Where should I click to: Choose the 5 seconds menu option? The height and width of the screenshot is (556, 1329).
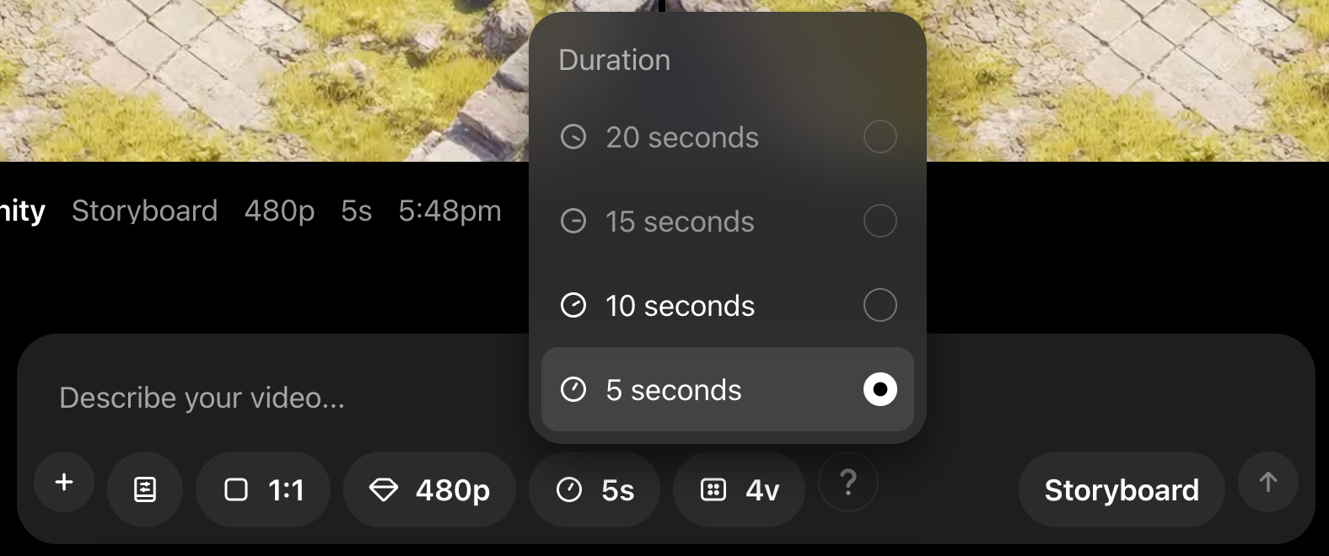[x=673, y=390]
